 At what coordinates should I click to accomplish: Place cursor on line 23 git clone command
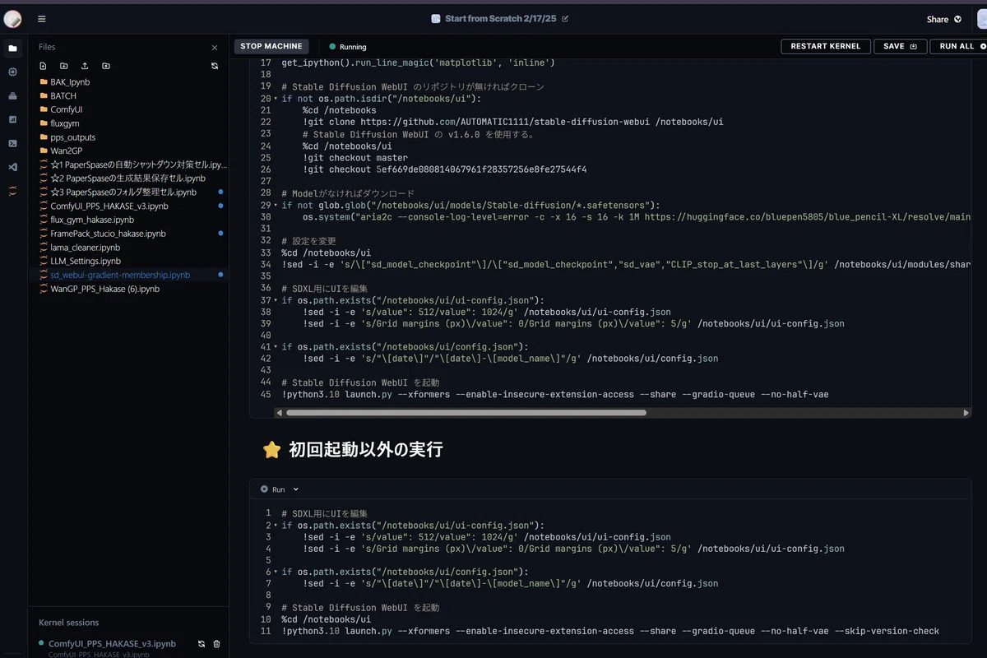pos(513,122)
